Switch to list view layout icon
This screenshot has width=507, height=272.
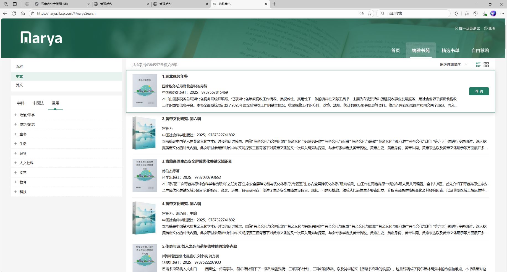(478, 65)
